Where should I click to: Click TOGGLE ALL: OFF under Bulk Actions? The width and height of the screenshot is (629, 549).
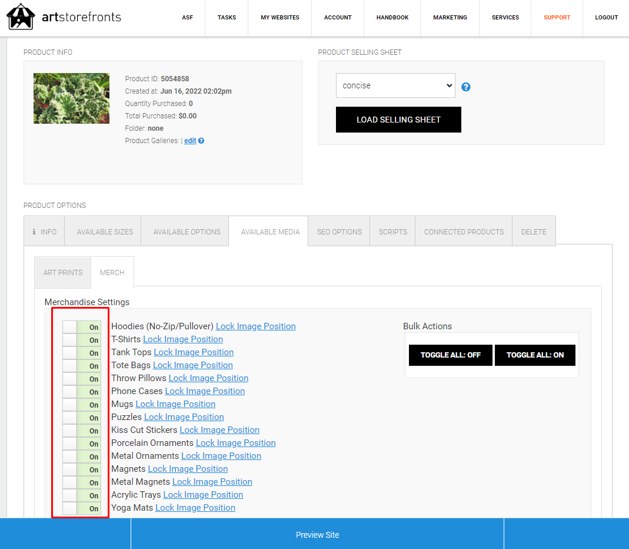click(450, 355)
